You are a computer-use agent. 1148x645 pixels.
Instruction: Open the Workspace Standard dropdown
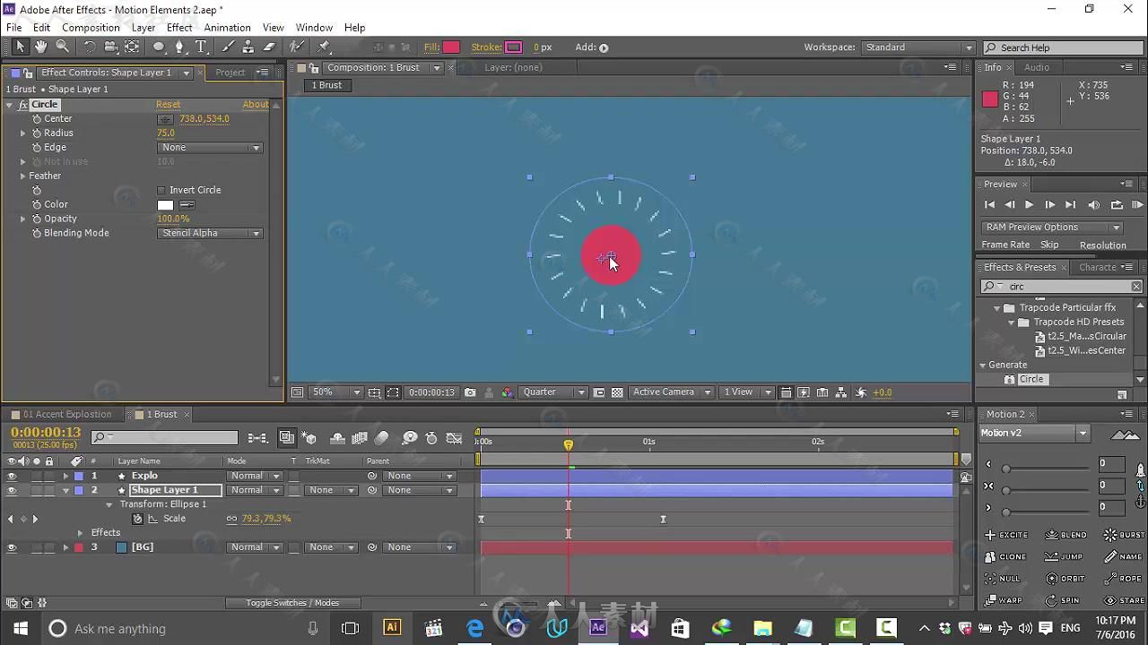click(918, 47)
